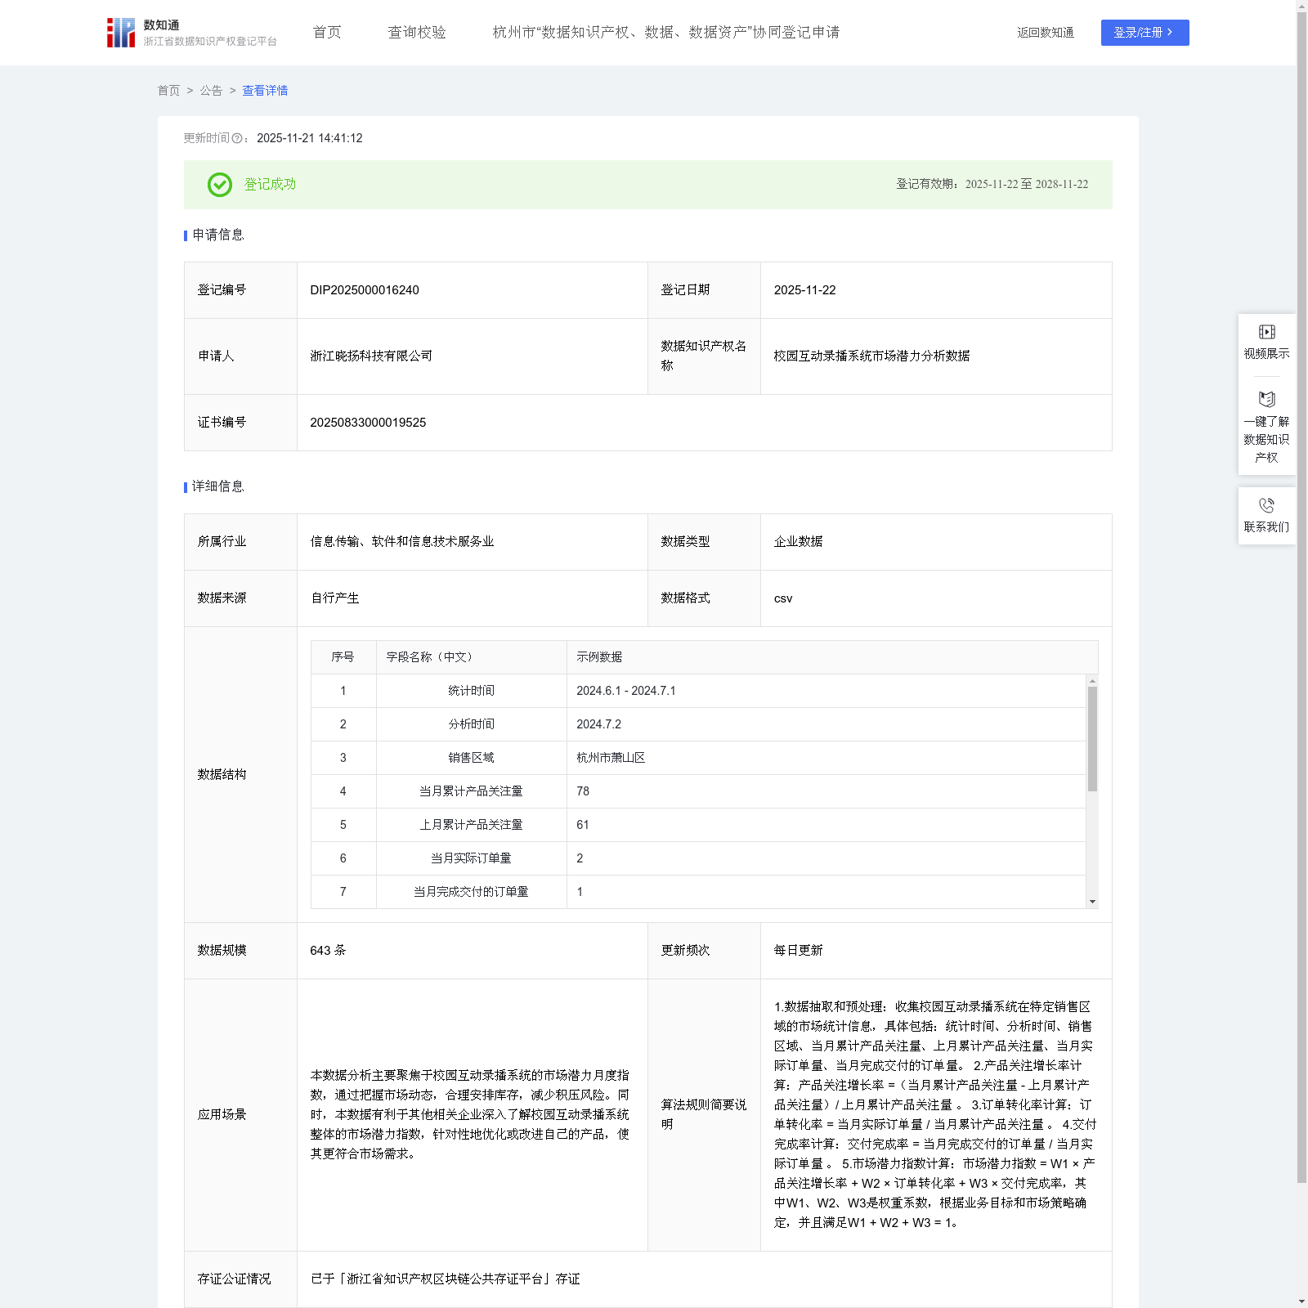Click the 销售区域 field row
1308x1308 pixels.
tap(698, 758)
